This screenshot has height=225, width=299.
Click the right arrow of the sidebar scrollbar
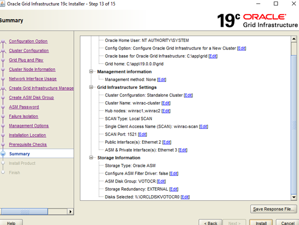(x=70, y=212)
